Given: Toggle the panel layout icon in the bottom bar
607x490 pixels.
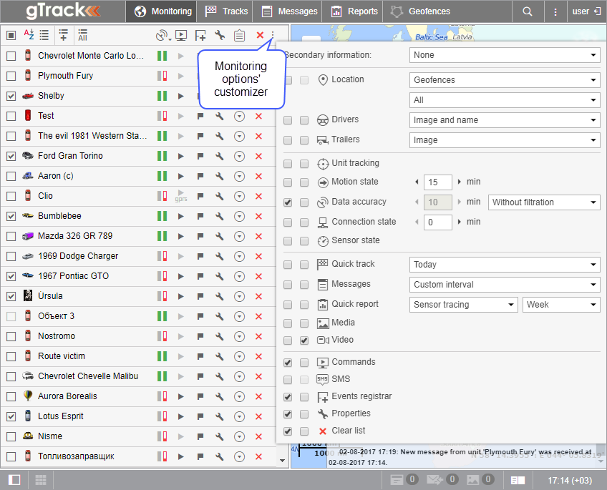Looking at the screenshot, I should click(14, 480).
